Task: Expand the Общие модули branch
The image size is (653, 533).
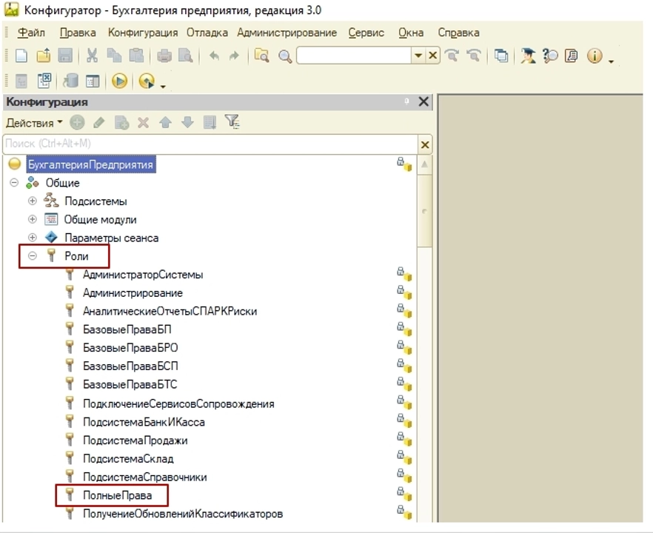Action: coord(32,219)
